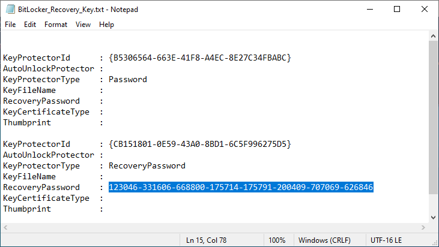439x247 pixels.
Task: Click the Notepad app icon in title bar
Action: click(x=8, y=9)
